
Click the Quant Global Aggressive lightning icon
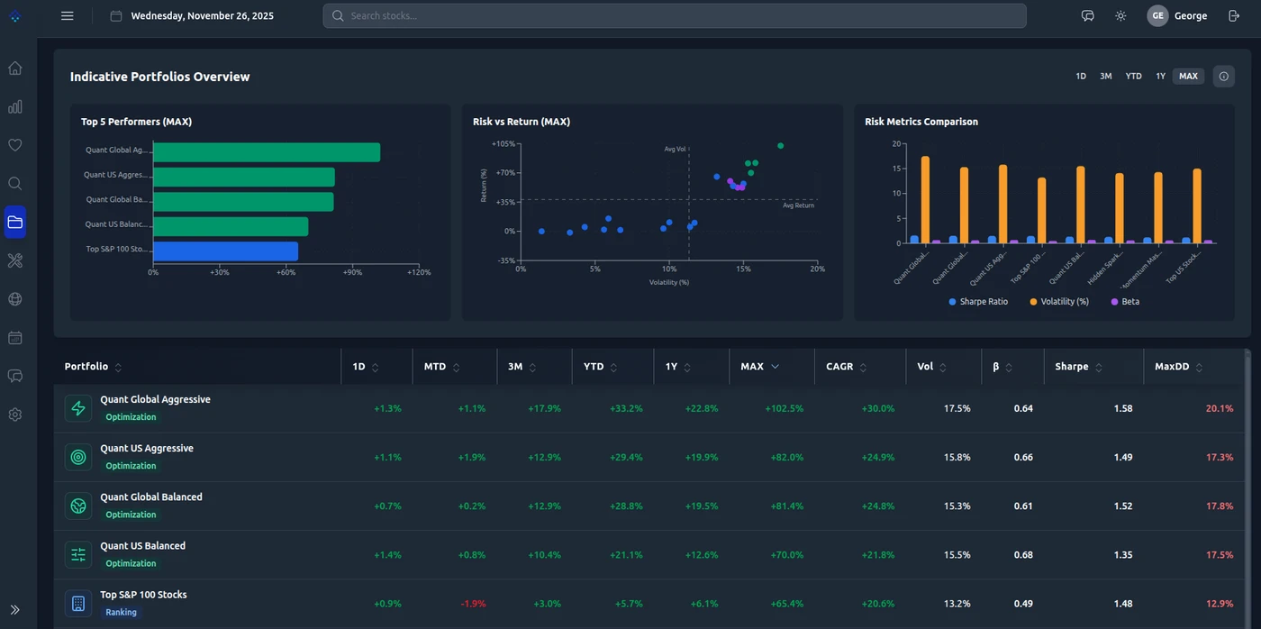[78, 408]
